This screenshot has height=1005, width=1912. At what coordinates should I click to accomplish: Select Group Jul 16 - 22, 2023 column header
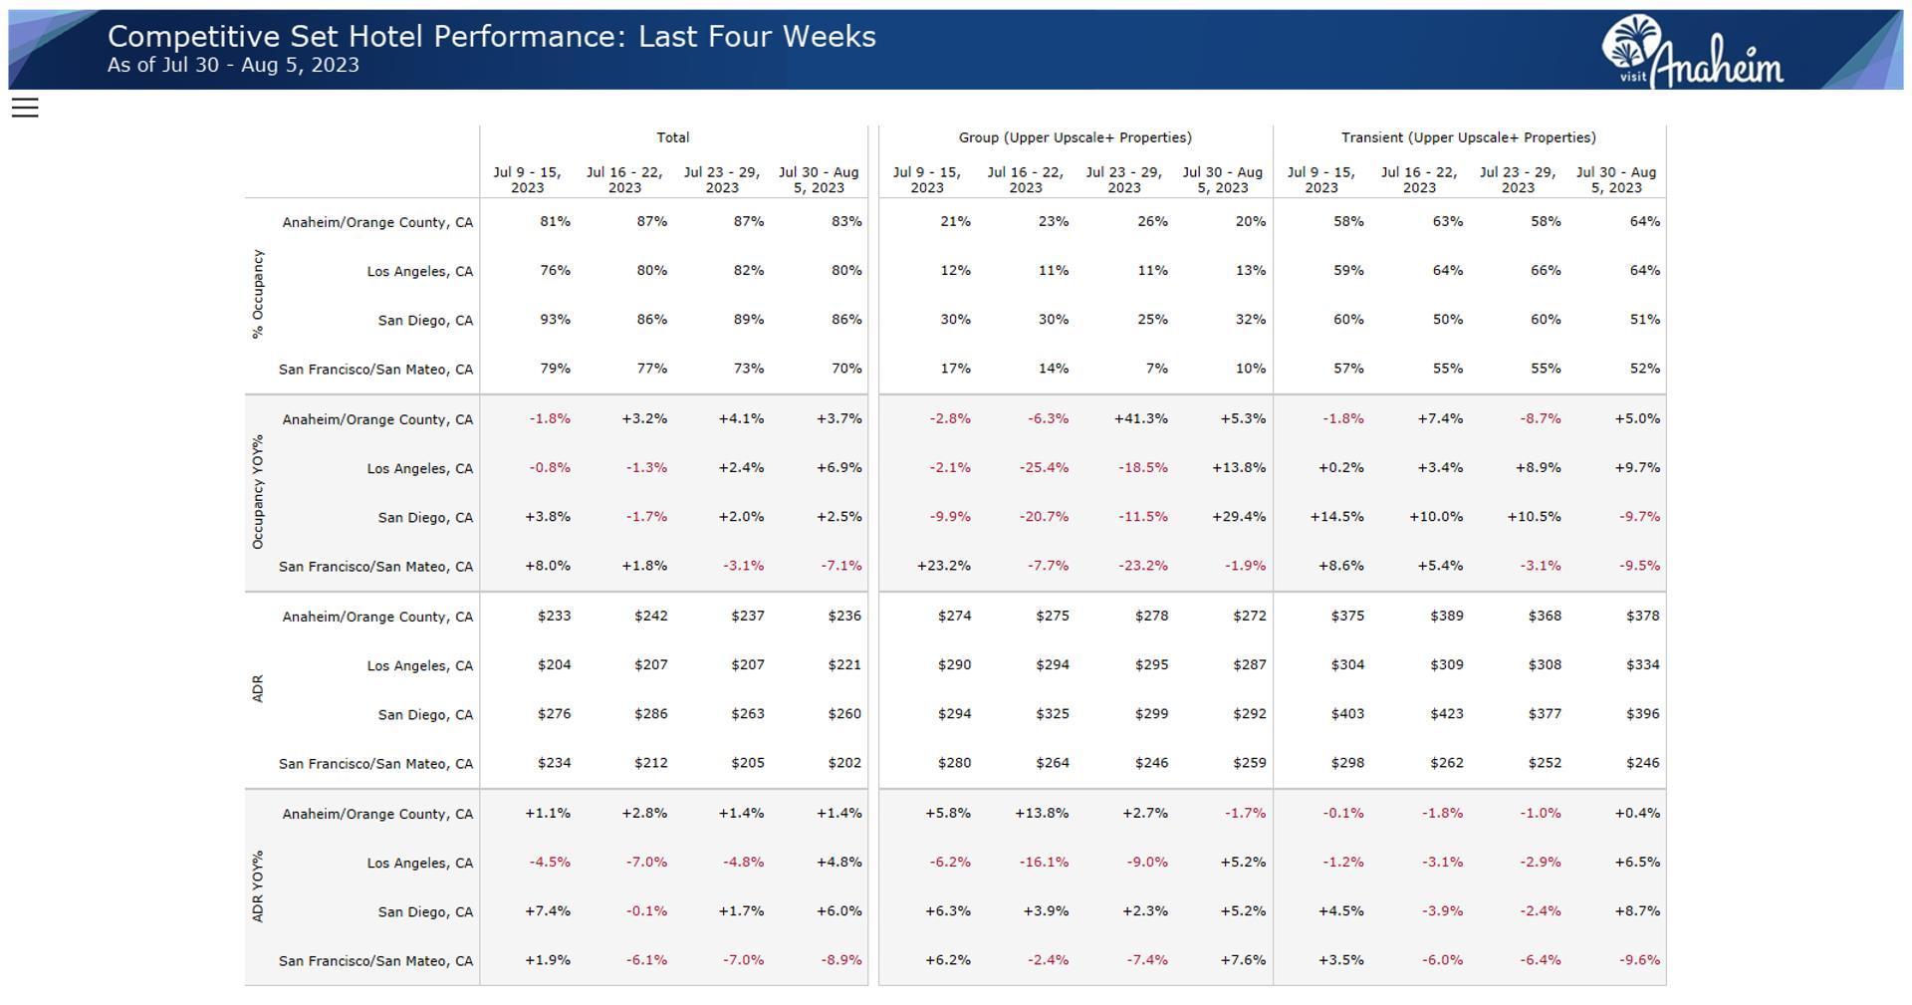pyautogui.click(x=1026, y=180)
